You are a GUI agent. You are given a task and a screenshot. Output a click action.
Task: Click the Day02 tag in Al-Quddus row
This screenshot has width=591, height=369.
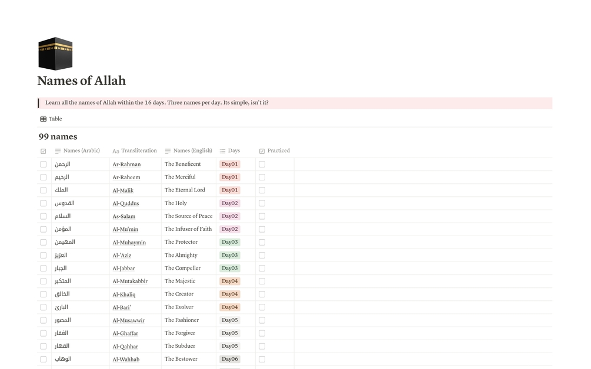tap(230, 203)
